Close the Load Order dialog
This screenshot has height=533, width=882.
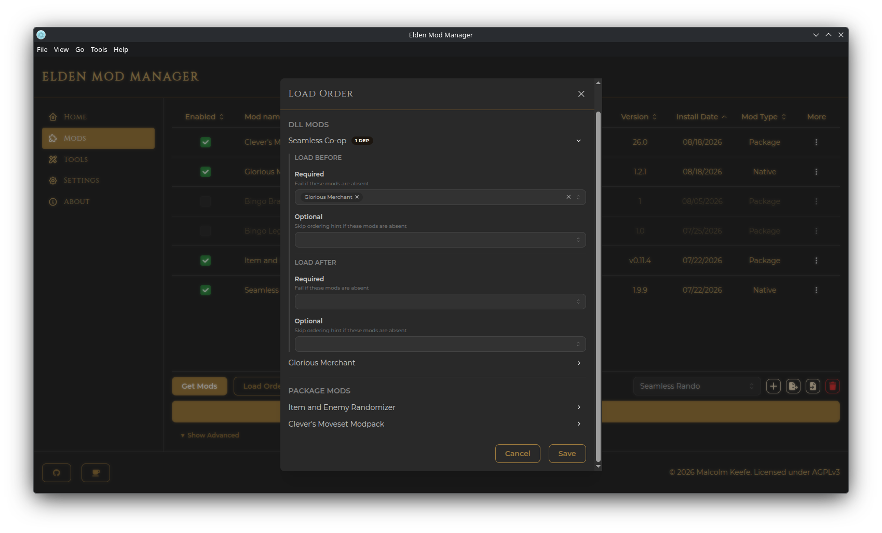point(581,94)
